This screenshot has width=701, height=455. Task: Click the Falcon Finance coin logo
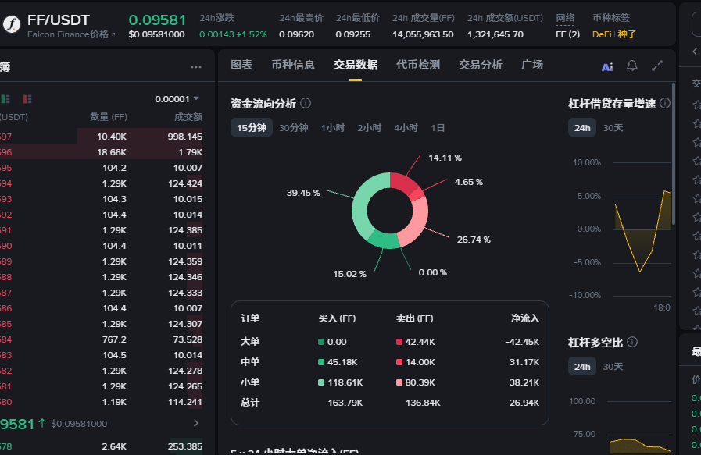(11, 24)
